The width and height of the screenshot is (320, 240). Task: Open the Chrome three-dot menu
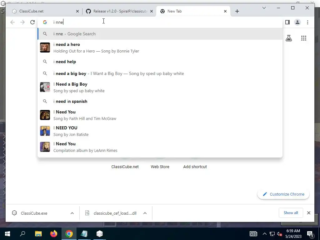pyautogui.click(x=307, y=22)
